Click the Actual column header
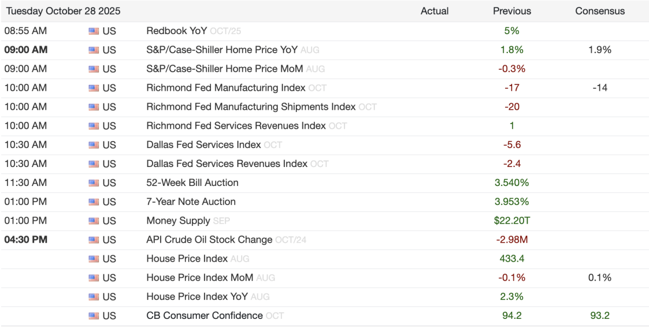The width and height of the screenshot is (649, 327). click(x=434, y=11)
